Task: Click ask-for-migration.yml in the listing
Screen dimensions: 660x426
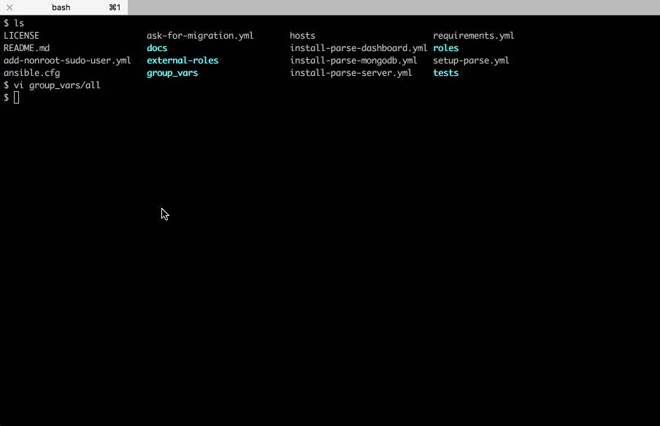Action: point(200,36)
